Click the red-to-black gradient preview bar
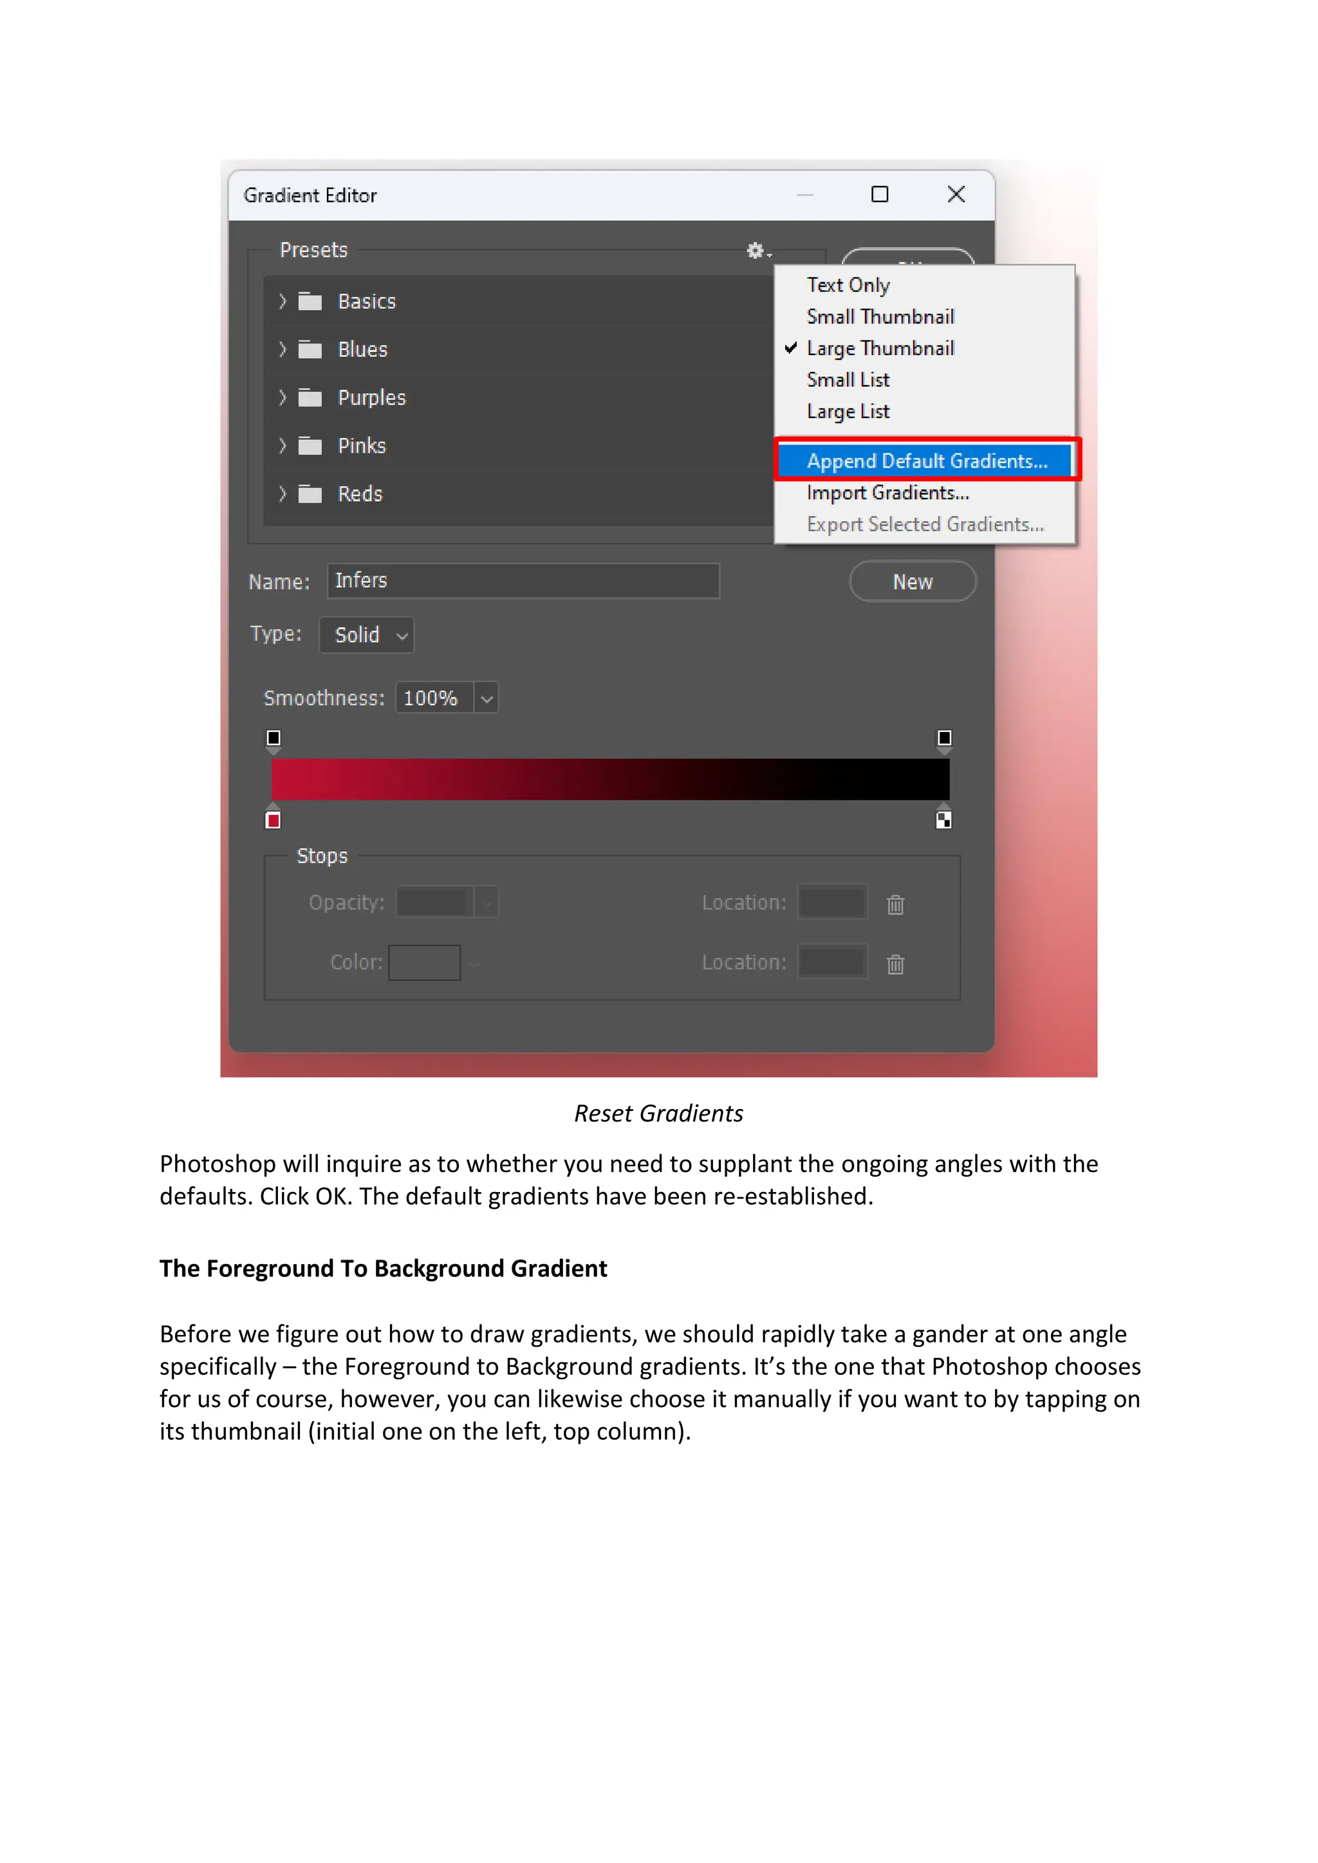Image resolution: width=1318 pixels, height=1863 pixels. (x=610, y=780)
